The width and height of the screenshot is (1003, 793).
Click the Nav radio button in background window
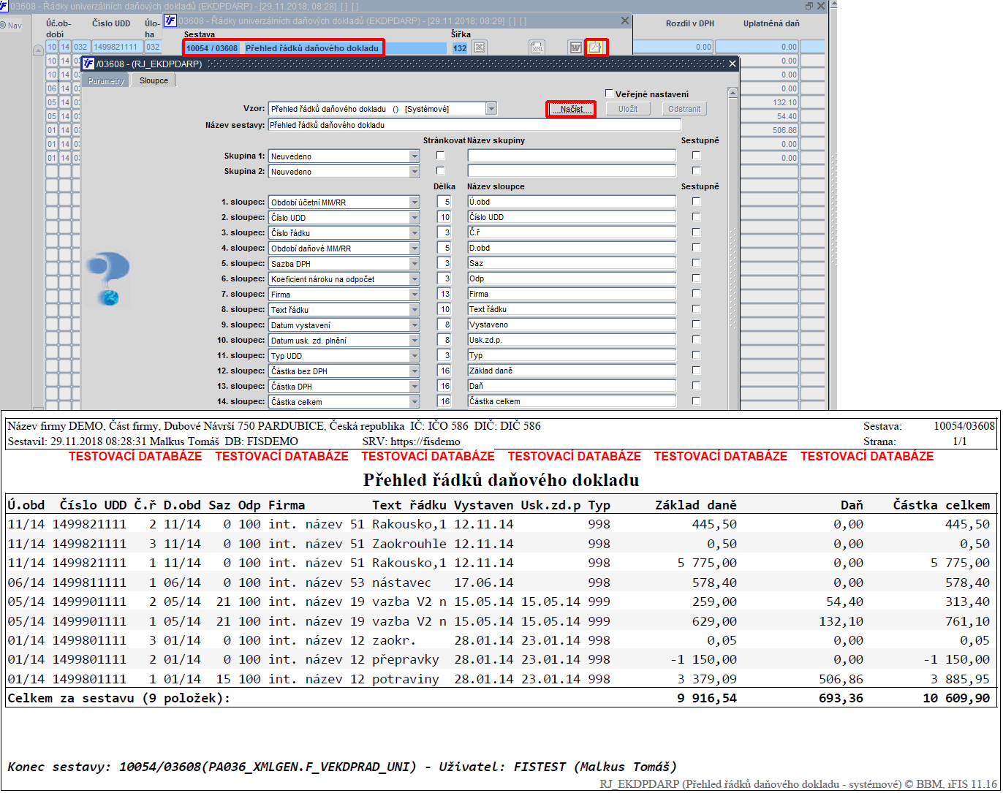[x=3, y=26]
